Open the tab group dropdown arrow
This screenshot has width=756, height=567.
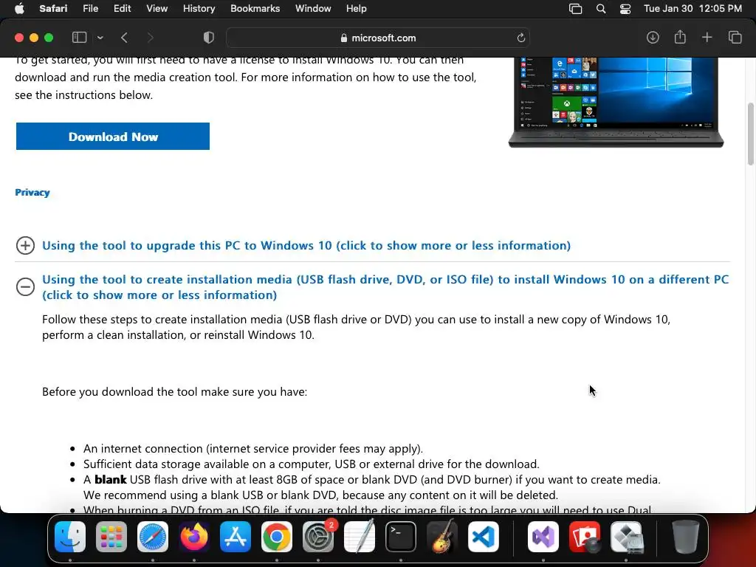[100, 38]
